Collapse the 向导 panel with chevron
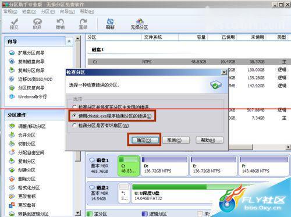The height and width of the screenshot is (217, 291). 69,41
